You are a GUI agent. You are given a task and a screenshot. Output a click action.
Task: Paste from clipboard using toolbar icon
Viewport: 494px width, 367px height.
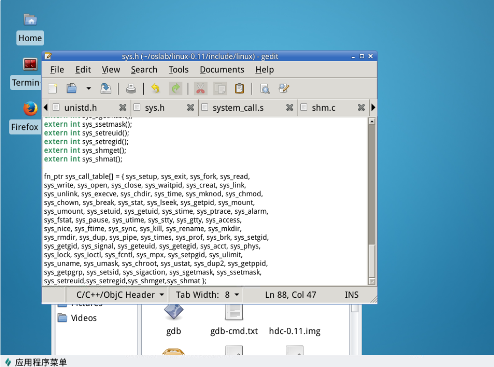point(240,88)
